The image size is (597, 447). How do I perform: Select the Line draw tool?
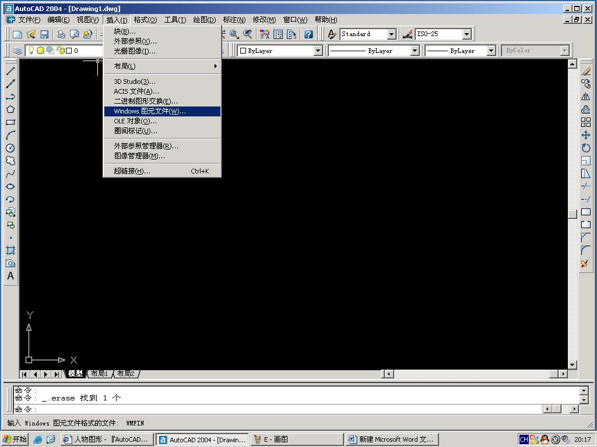coord(10,70)
